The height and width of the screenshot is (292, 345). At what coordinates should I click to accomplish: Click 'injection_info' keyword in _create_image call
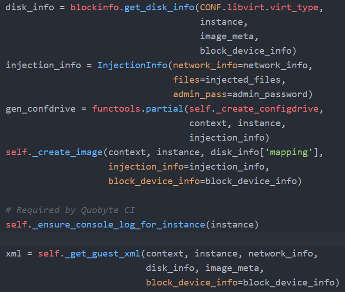[x=146, y=167]
